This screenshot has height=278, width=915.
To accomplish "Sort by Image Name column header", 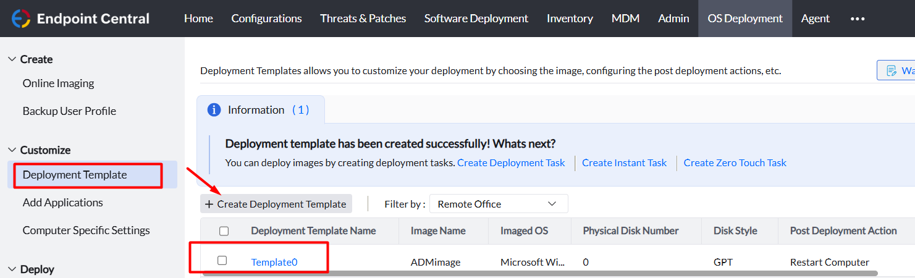I will (438, 231).
